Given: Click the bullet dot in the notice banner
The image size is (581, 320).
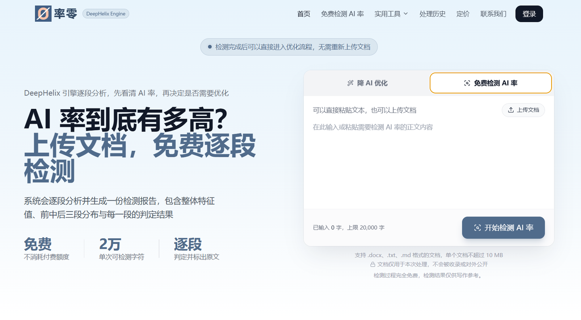Looking at the screenshot, I should coord(210,47).
